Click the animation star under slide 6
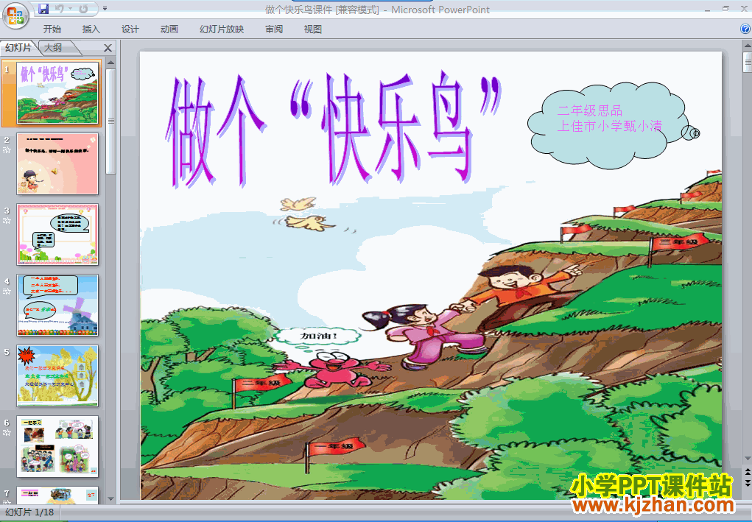 coord(7,433)
